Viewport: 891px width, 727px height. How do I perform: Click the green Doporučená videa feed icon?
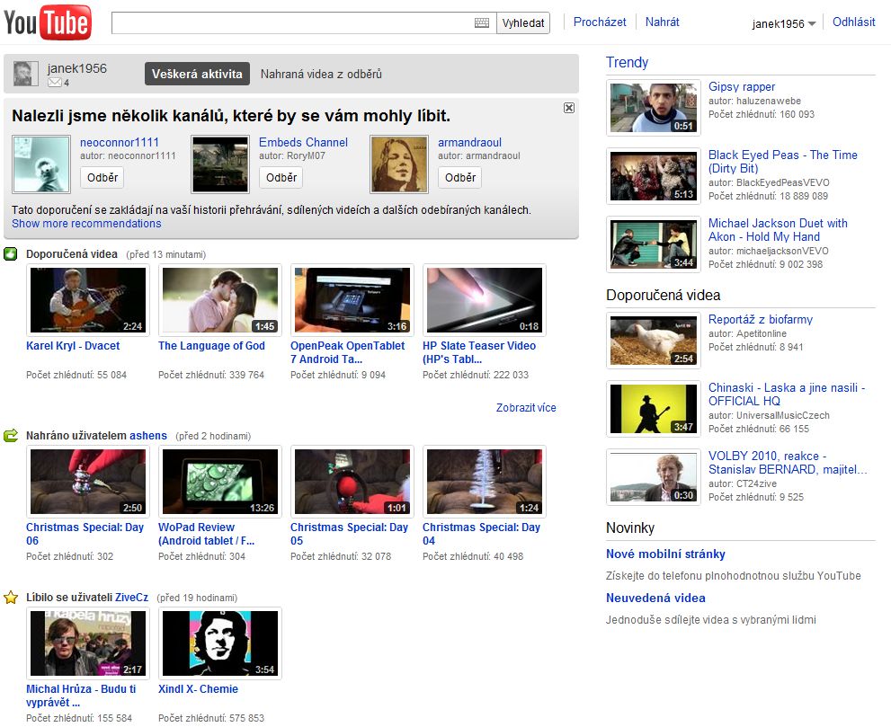click(x=11, y=254)
